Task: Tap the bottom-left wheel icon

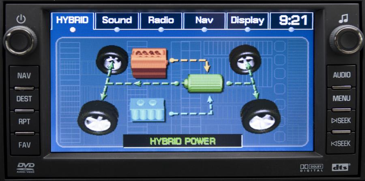Action: click(x=98, y=118)
